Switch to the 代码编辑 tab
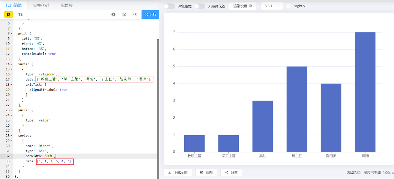Viewport: 394px width, 179px height. (x=14, y=5)
